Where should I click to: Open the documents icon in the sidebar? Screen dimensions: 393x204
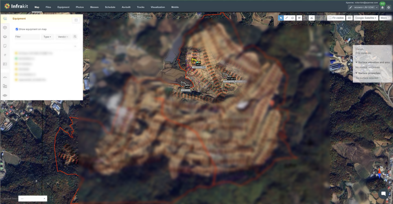(x=5, y=46)
